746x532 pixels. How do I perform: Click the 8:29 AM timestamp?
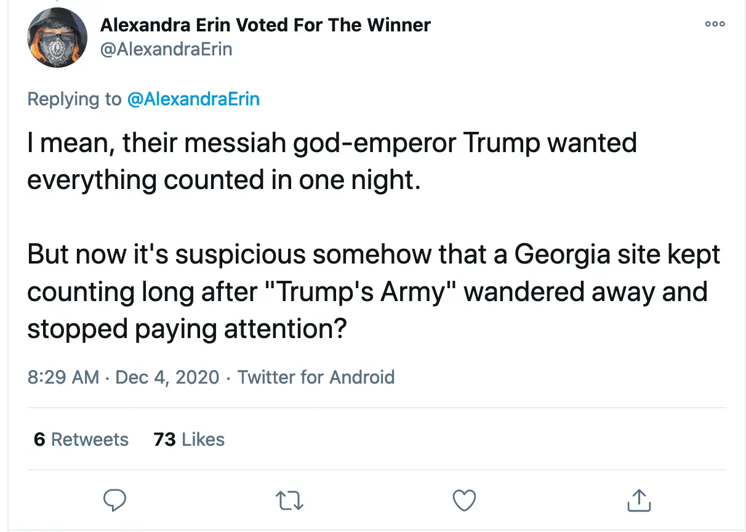(63, 377)
